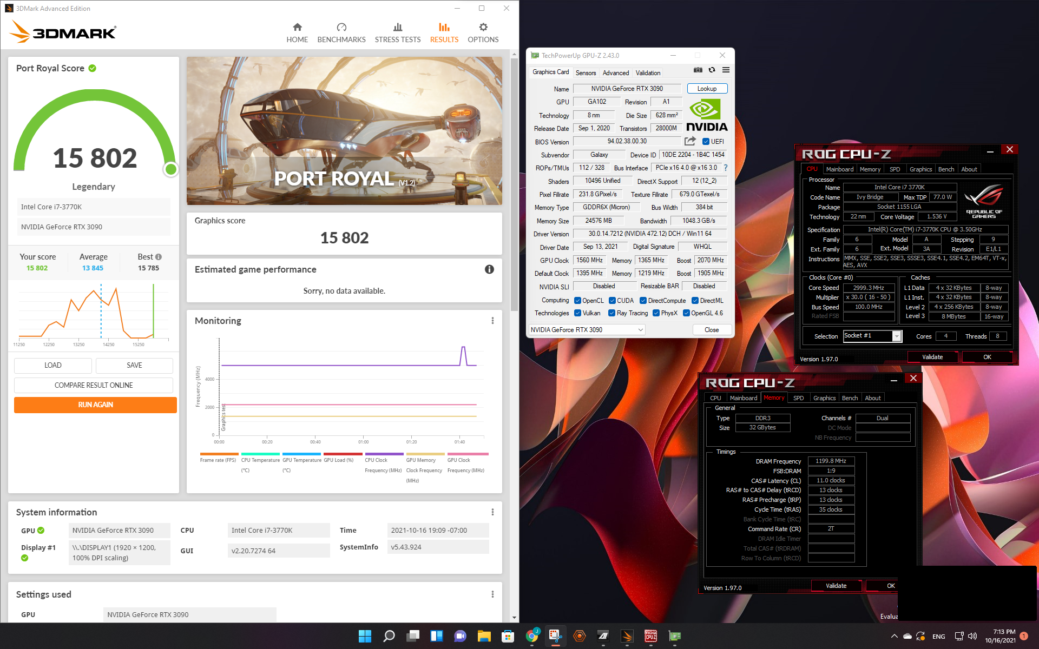Click the Lookup button in GPU-Z
The height and width of the screenshot is (649, 1039).
[x=707, y=89]
